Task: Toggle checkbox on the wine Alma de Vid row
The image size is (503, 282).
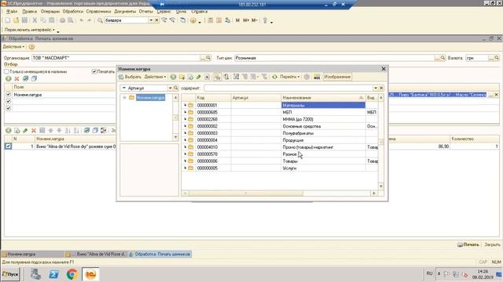Action: pyautogui.click(x=9, y=146)
